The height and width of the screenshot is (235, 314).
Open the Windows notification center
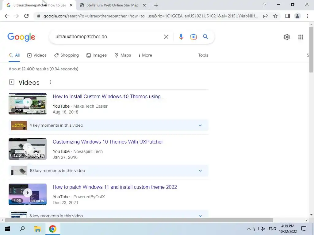[304, 229]
